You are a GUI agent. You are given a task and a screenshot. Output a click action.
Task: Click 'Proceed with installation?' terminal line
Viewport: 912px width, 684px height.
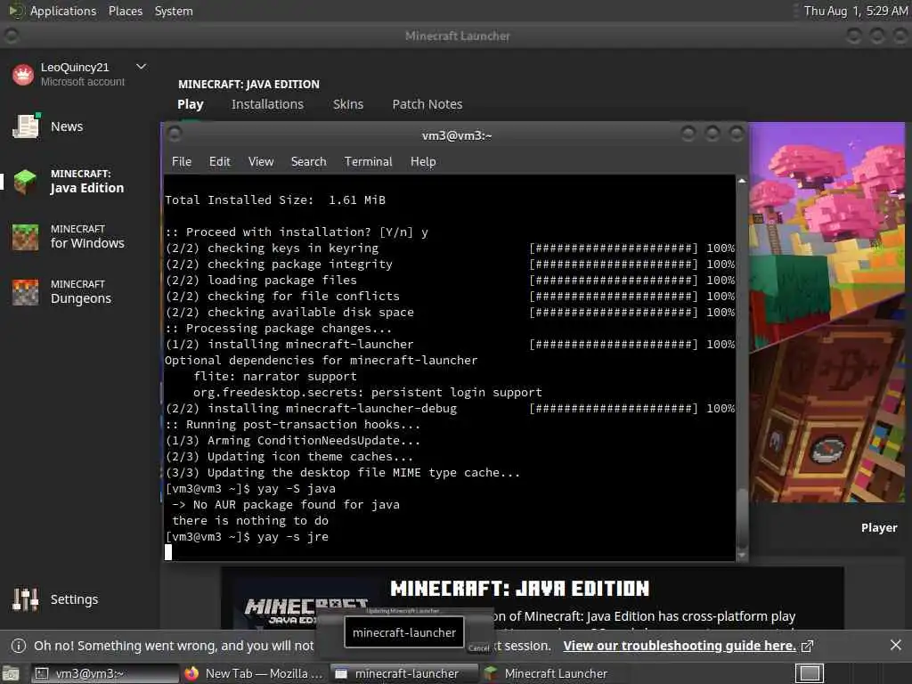(297, 232)
